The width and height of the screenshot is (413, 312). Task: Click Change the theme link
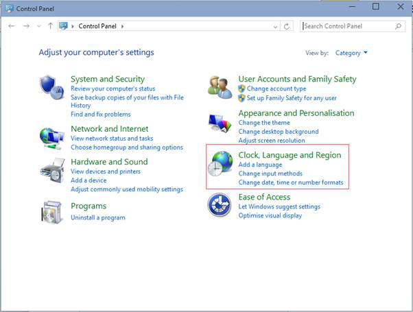[x=264, y=123]
